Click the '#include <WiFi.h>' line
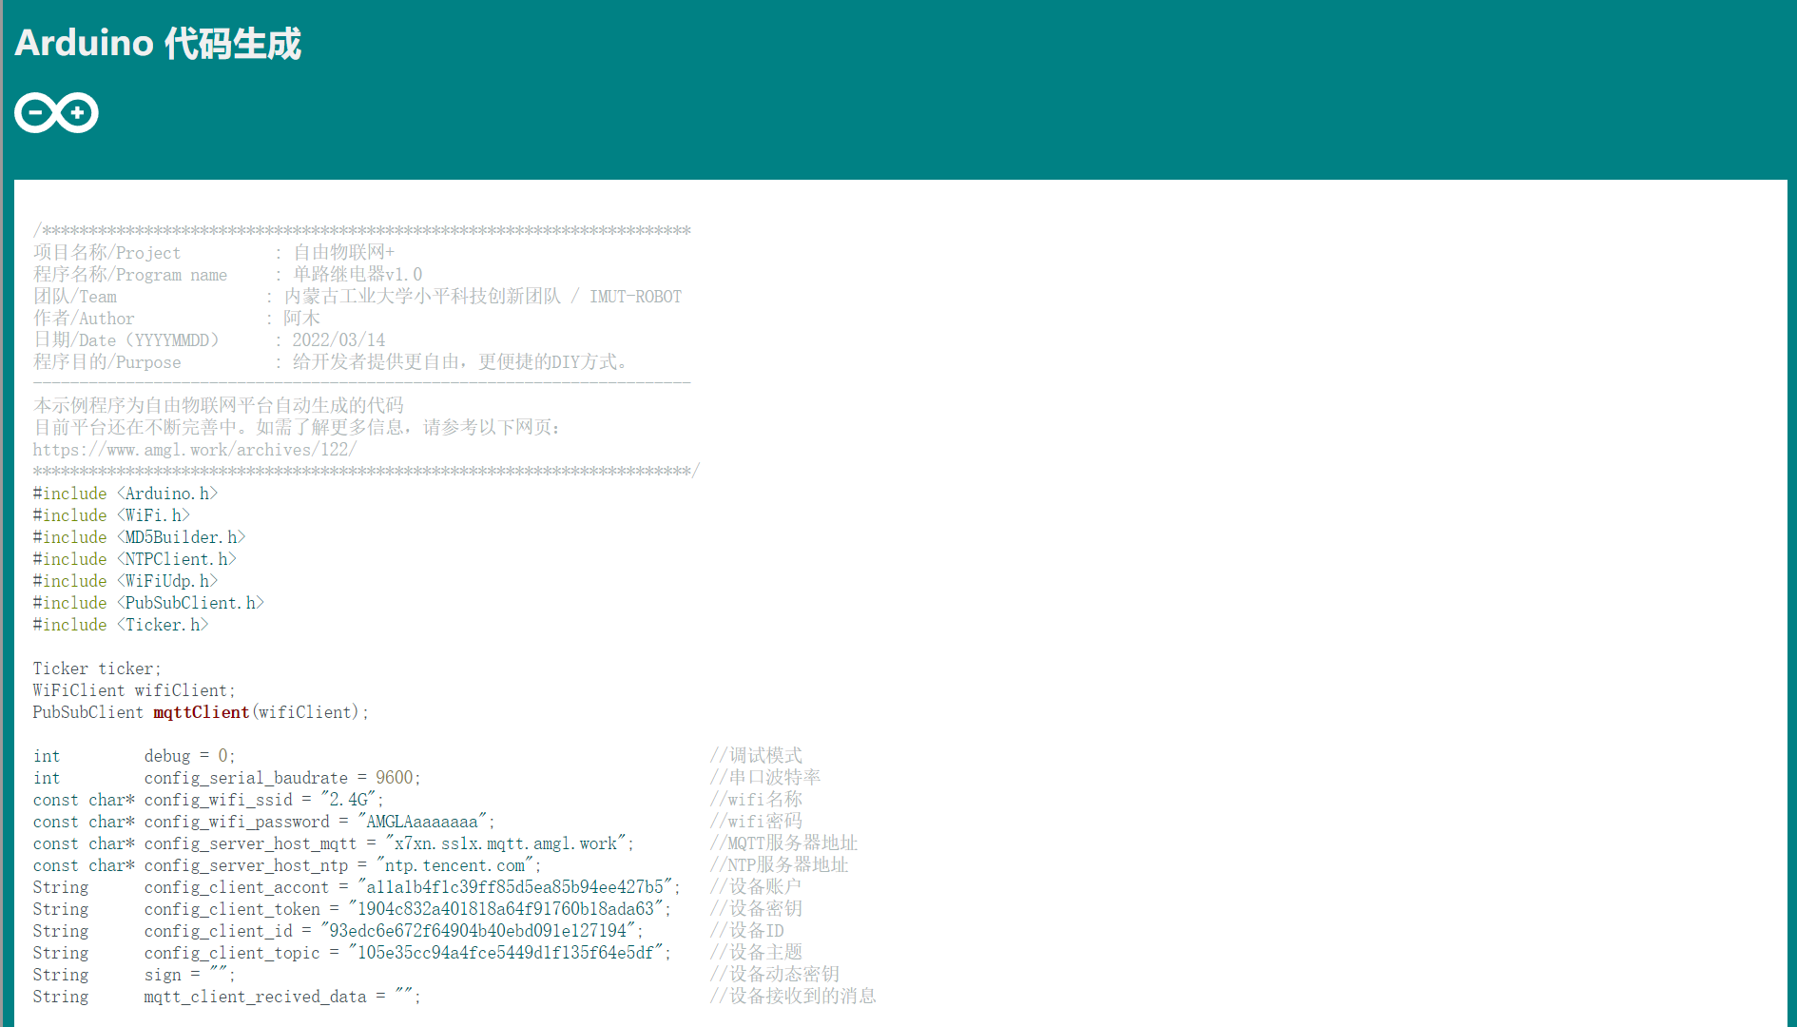Image resolution: width=1797 pixels, height=1027 pixels. pos(111,515)
